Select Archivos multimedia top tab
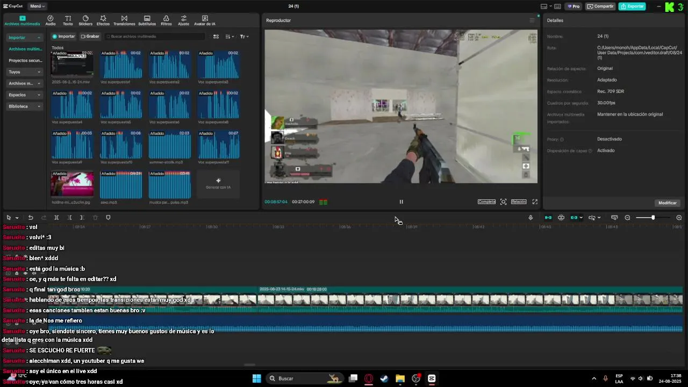 pos(22,20)
